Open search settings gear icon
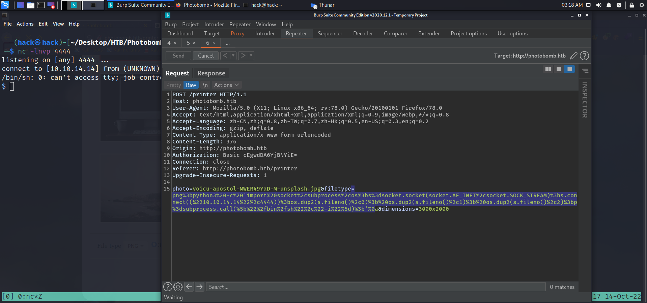This screenshot has width=647, height=303. click(178, 287)
